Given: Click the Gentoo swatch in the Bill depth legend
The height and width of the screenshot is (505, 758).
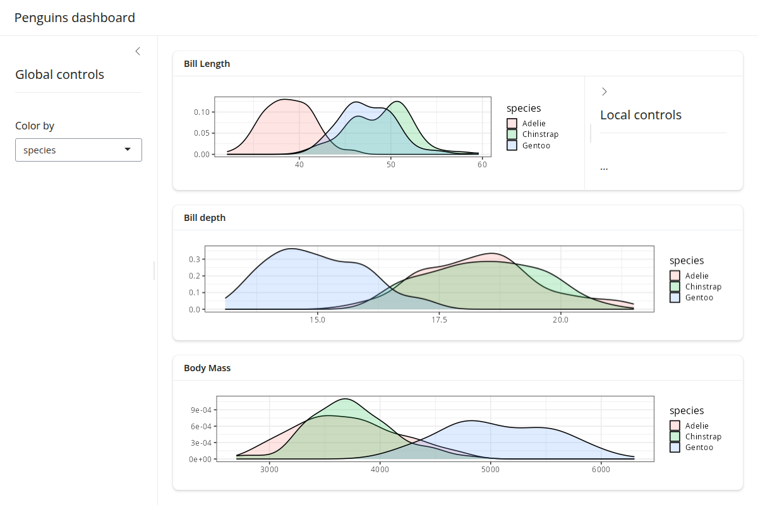Looking at the screenshot, I should click(x=675, y=297).
